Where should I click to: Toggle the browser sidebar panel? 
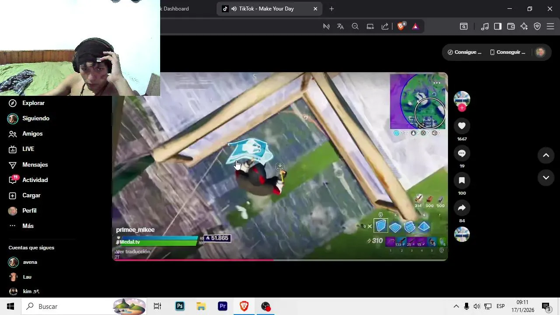click(498, 26)
